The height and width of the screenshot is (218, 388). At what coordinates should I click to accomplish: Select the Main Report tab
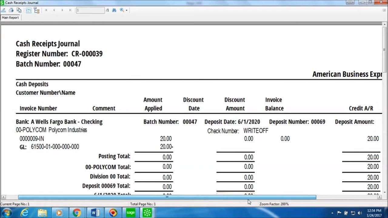[x=10, y=18]
